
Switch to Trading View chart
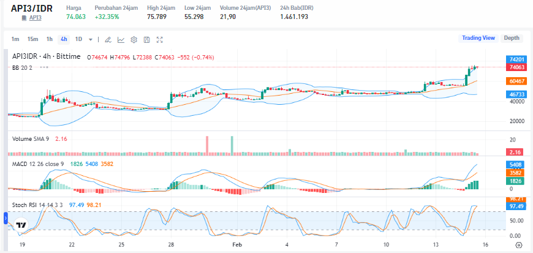(x=478, y=38)
